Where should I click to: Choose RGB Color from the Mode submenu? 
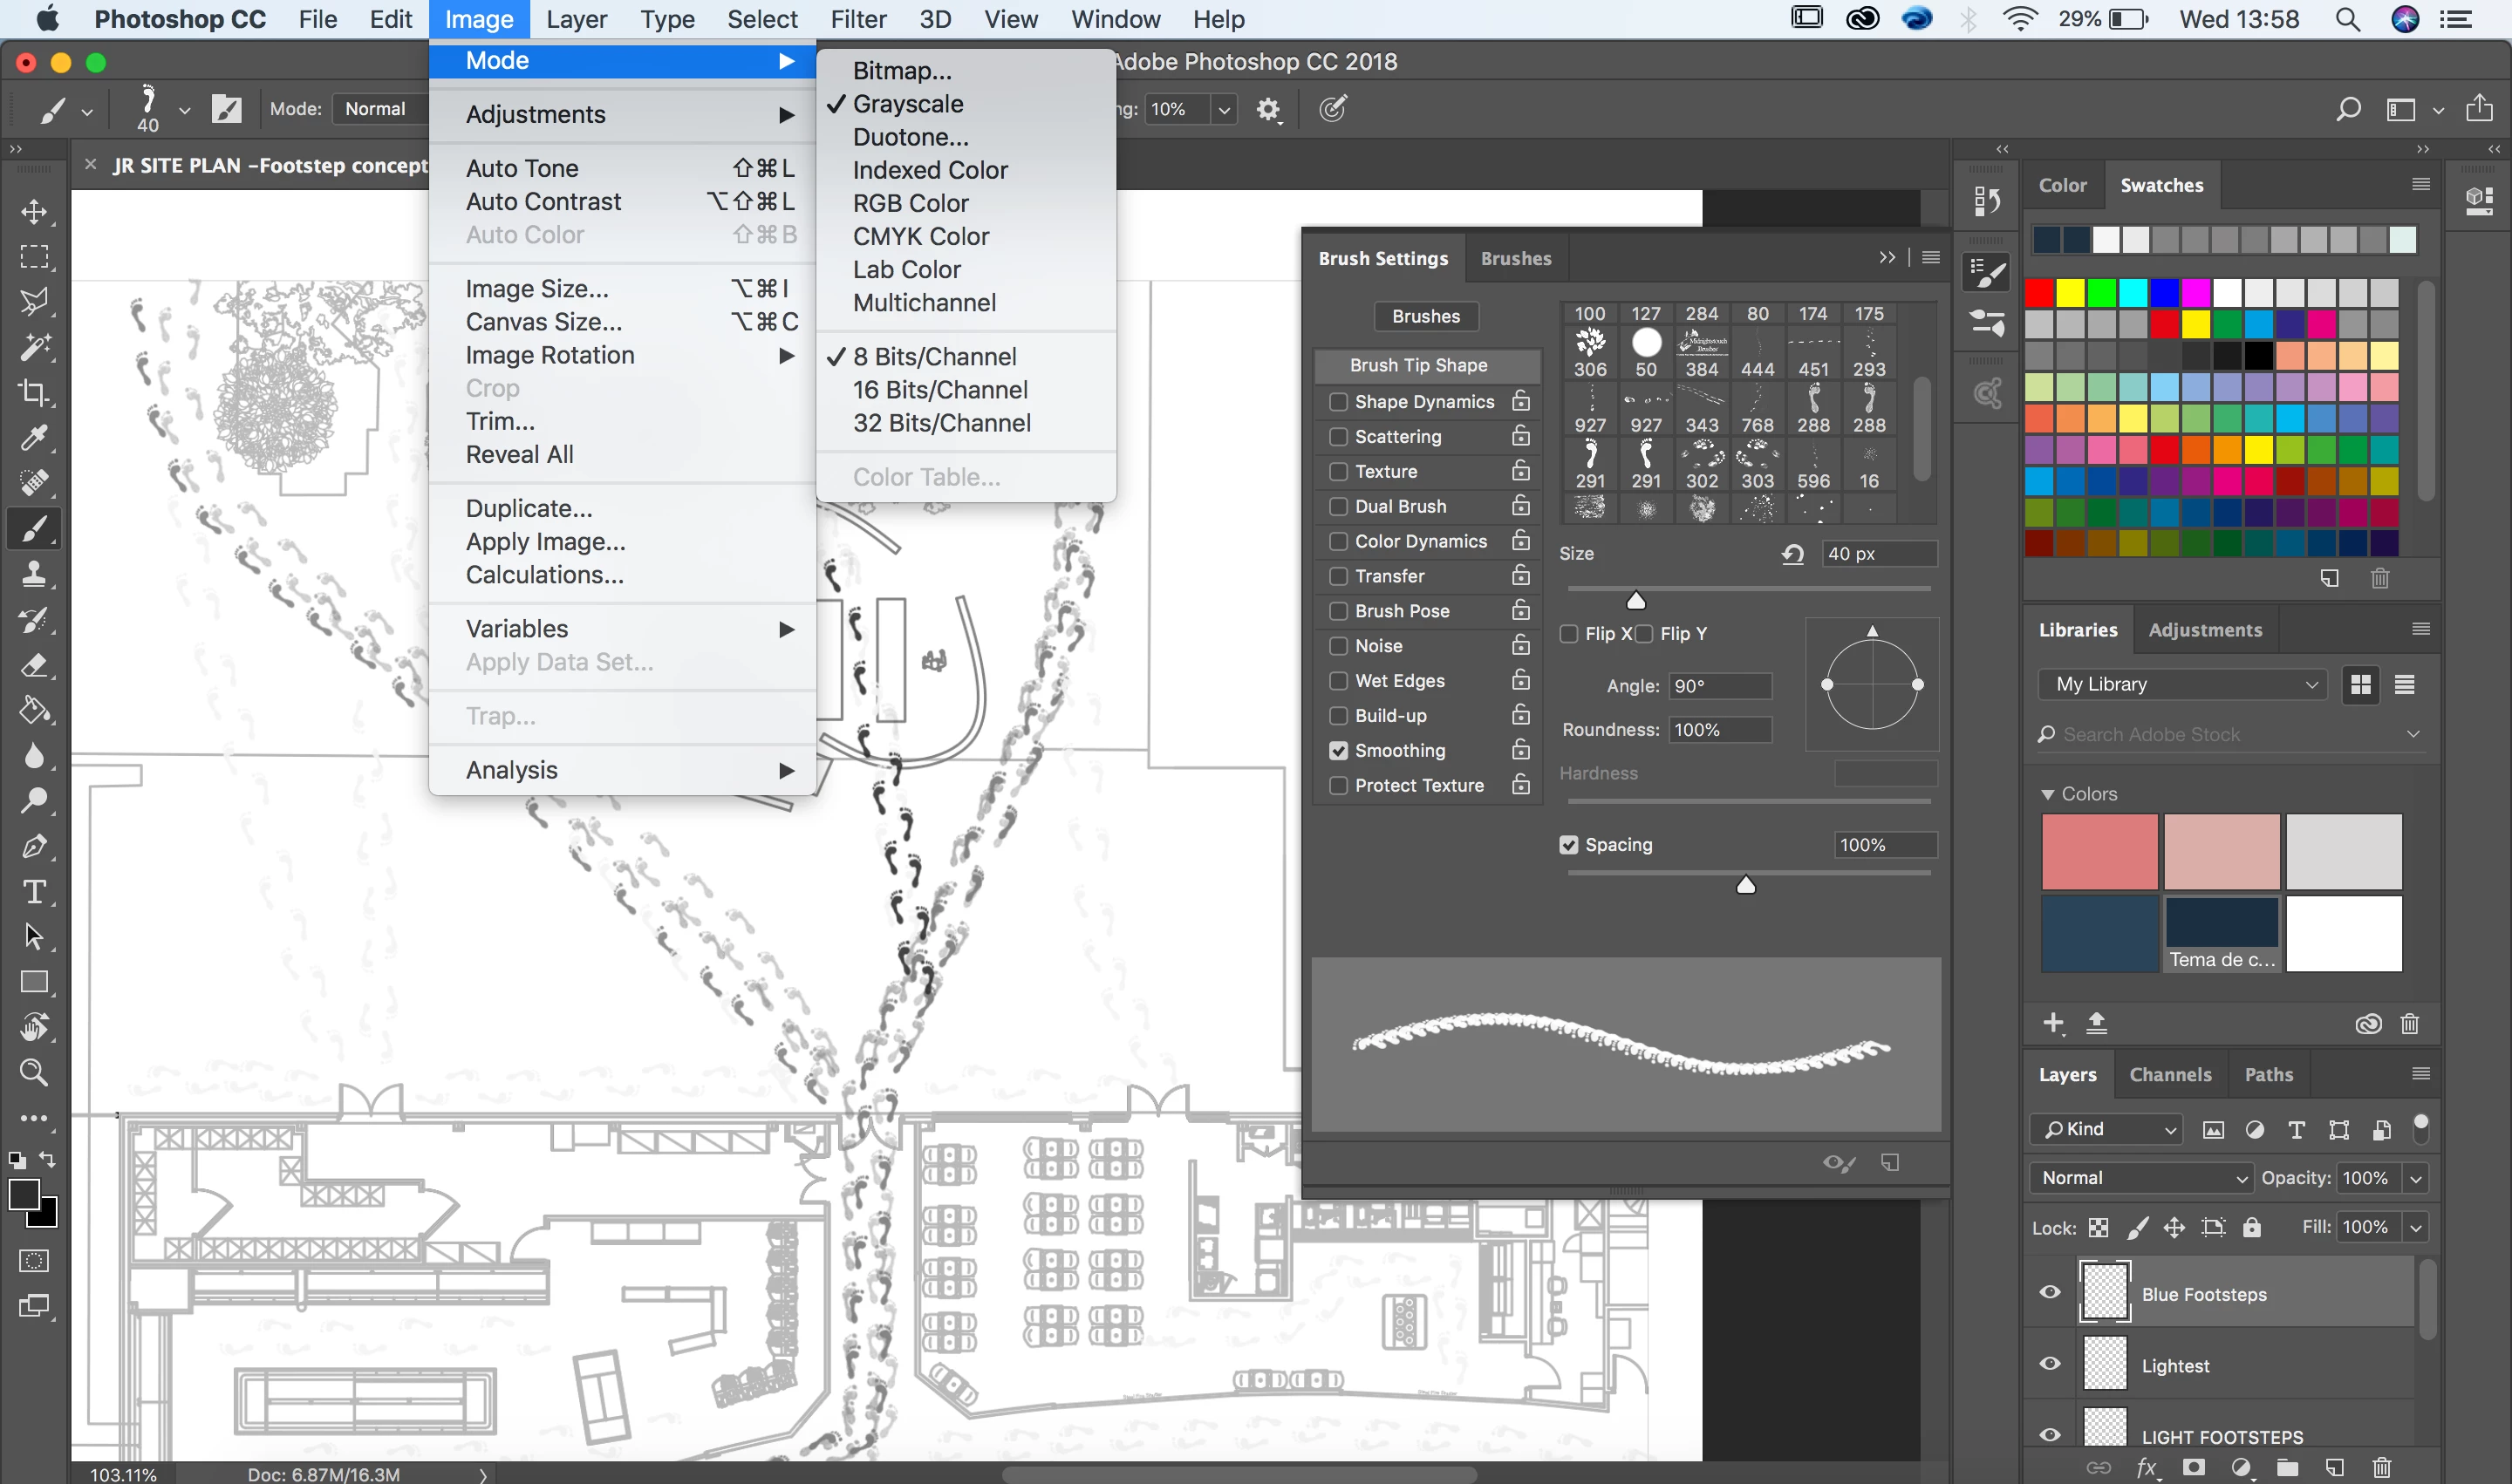coord(910,203)
